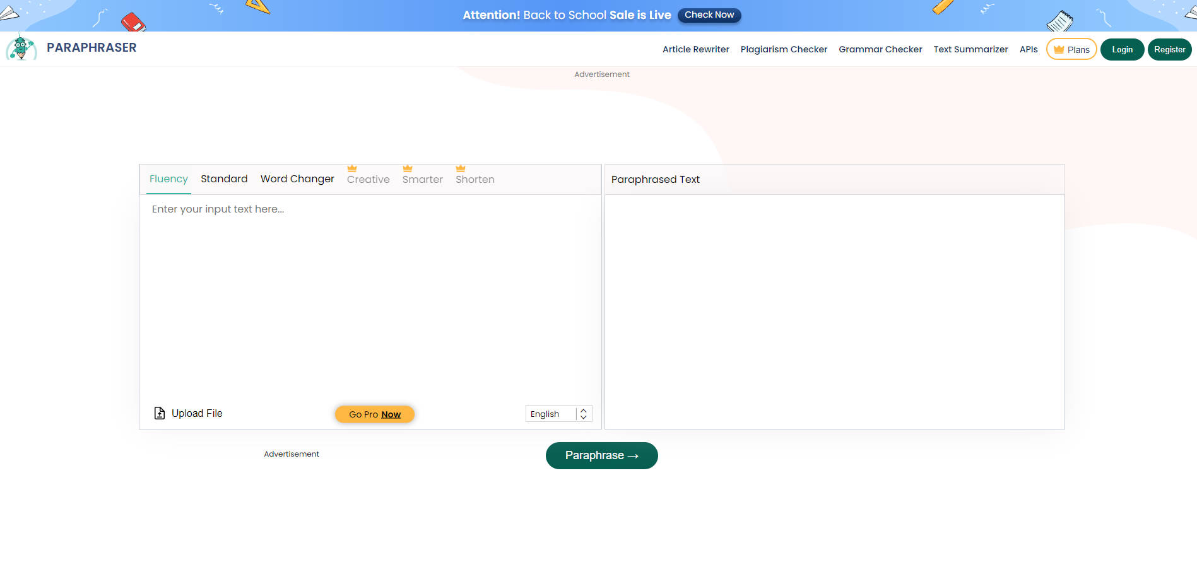
Task: Click the Upload File link
Action: [189, 413]
